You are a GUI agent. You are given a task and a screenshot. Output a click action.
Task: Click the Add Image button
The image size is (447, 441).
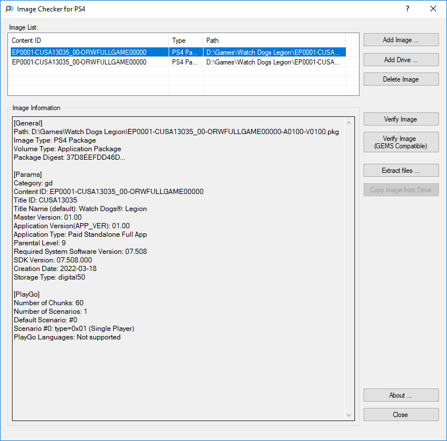tap(401, 40)
